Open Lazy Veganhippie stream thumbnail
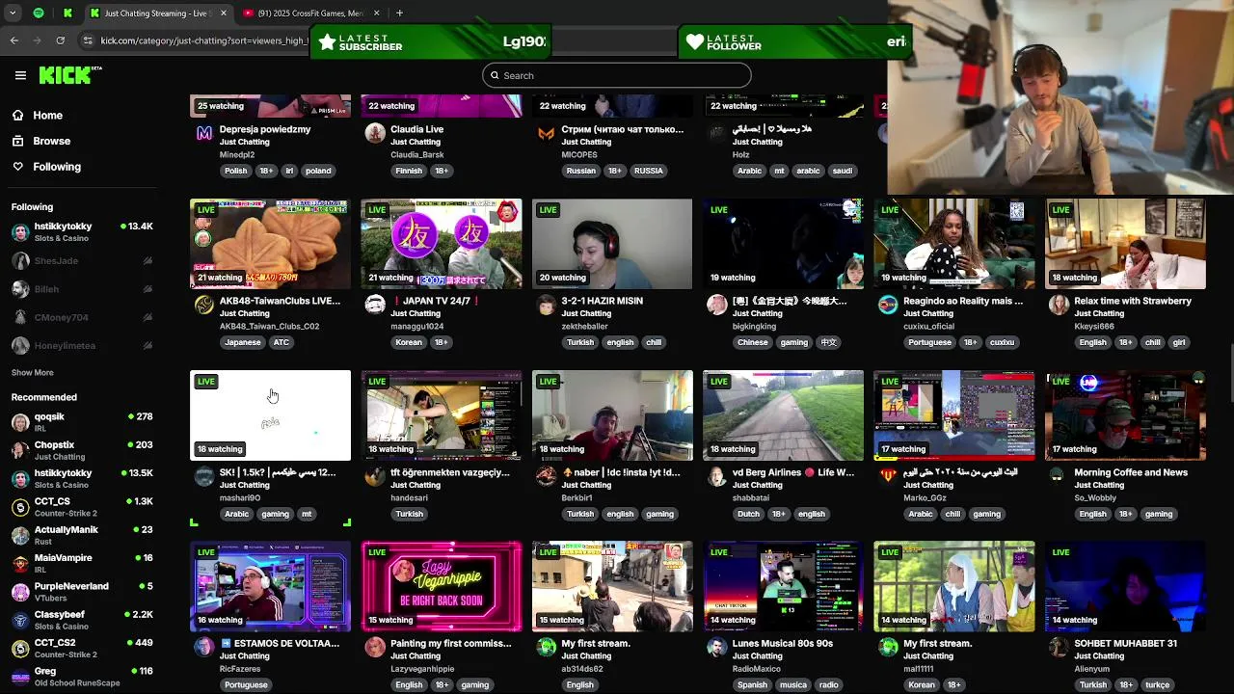 [x=442, y=586]
